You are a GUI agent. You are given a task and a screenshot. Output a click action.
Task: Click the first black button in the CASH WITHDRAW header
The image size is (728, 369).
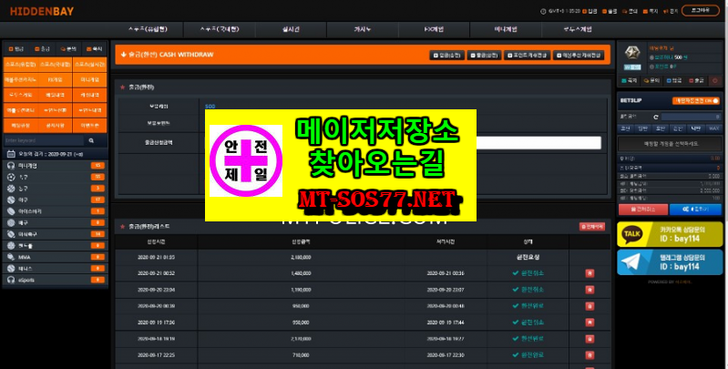click(x=446, y=56)
